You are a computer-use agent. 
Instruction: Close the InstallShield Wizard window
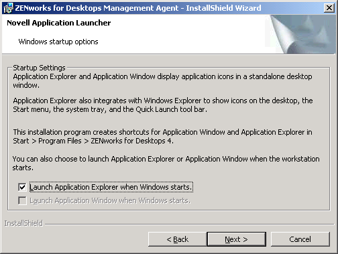coord(329,8)
